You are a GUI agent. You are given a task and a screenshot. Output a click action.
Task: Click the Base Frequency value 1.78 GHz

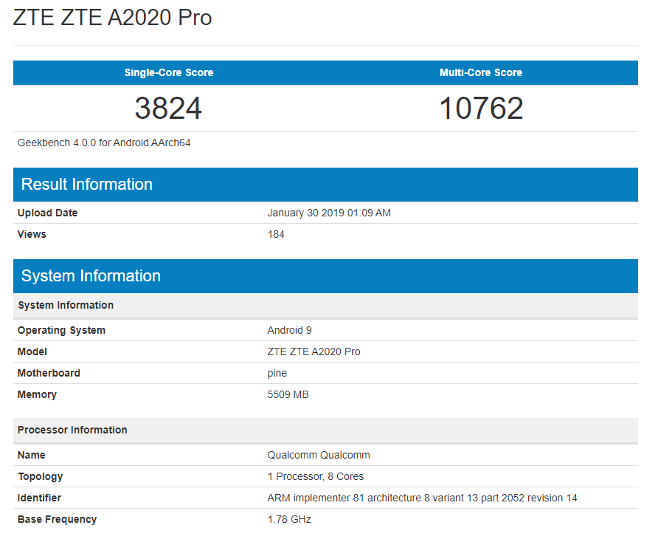[x=289, y=519]
